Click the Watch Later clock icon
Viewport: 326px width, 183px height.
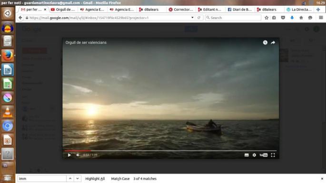tap(265, 42)
